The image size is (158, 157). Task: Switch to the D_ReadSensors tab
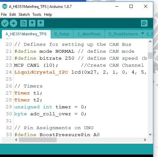point(123,34)
